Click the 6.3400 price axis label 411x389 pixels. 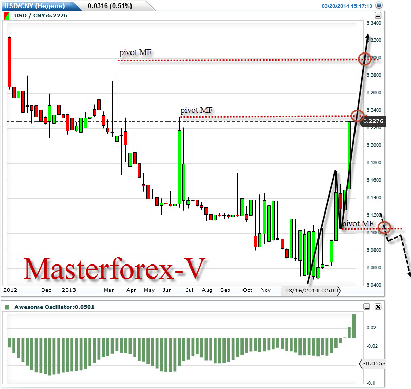point(374,23)
